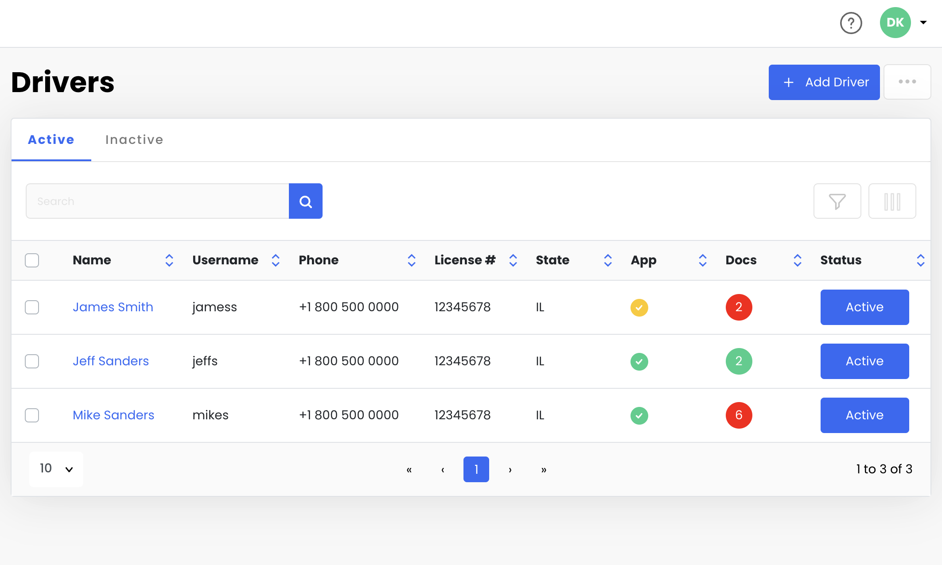Check the select-all header checkbox
This screenshot has width=942, height=565.
[32, 260]
